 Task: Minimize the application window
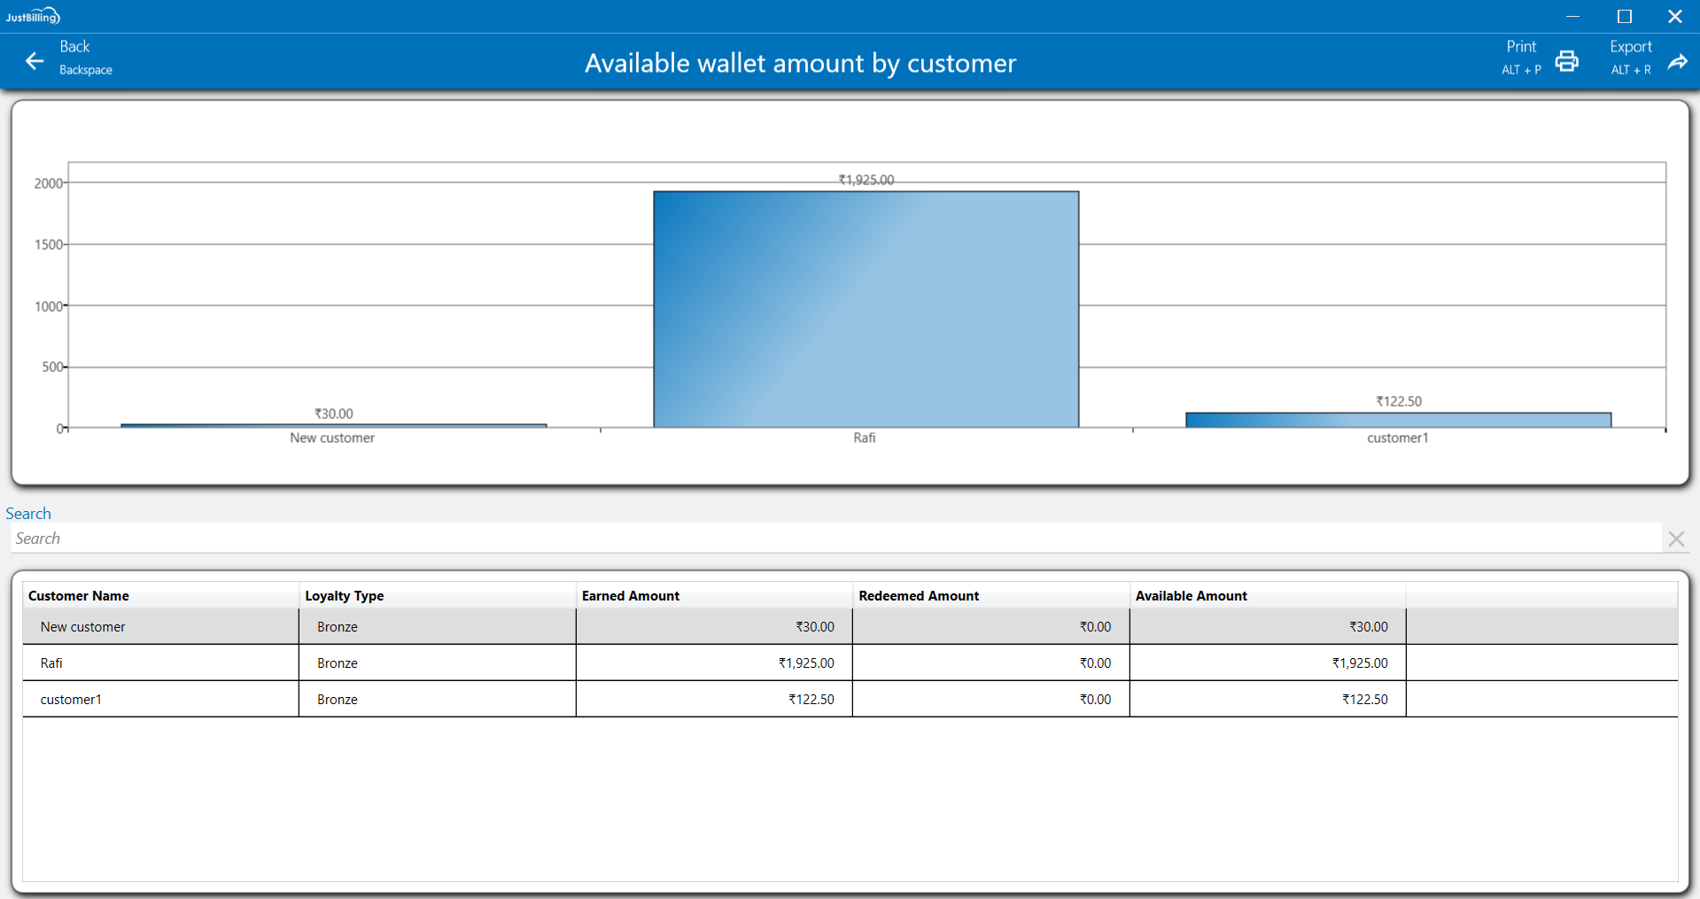tap(1572, 16)
